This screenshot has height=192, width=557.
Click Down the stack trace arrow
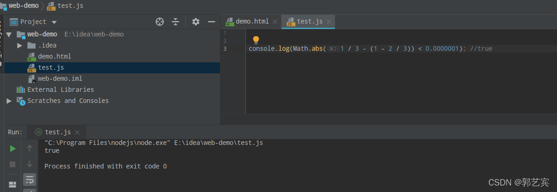(30, 164)
